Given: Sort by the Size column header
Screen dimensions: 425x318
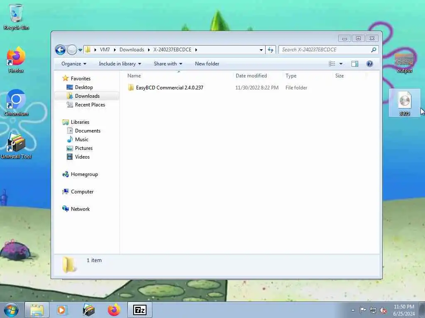Looking at the screenshot, I should coord(349,76).
